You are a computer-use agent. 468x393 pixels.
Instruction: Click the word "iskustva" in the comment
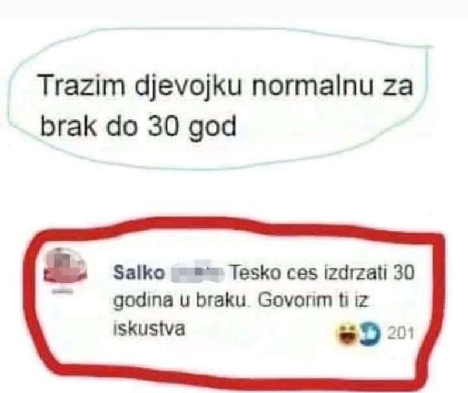pos(149,329)
